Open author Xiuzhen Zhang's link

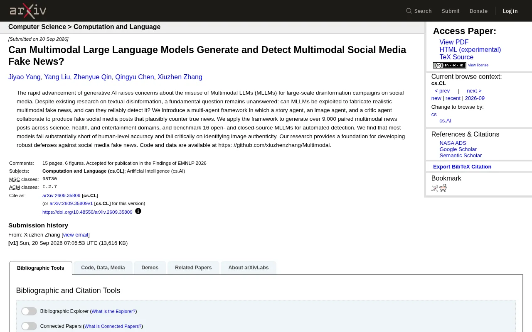pyautogui.click(x=180, y=77)
